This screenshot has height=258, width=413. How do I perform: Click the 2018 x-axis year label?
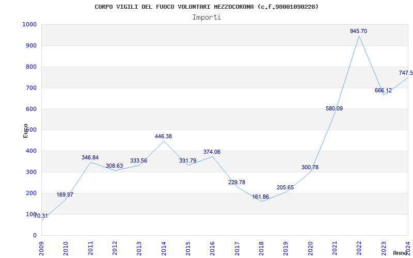click(262, 249)
